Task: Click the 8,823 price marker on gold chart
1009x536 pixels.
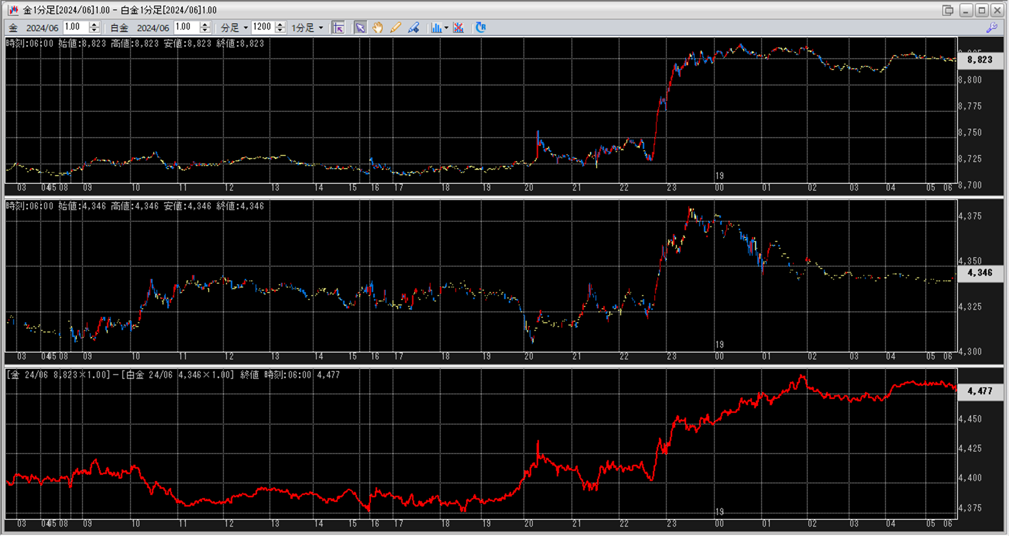Action: [979, 60]
